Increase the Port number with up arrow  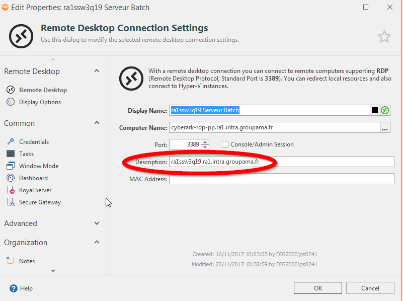[205, 142]
